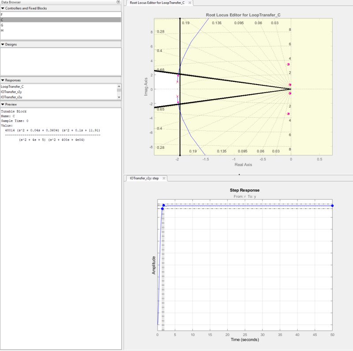
Task: Select the IOTransfer_r2u response
Action: 59,97
